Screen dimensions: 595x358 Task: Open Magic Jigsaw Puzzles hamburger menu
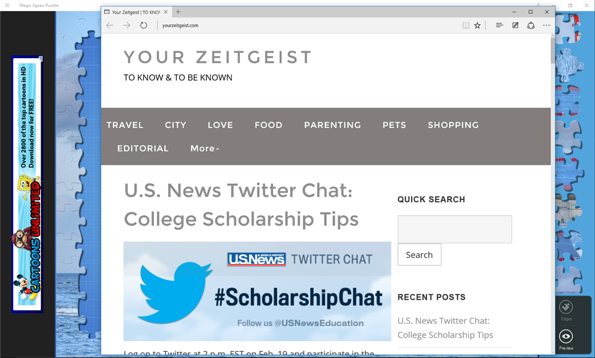pos(7,5)
